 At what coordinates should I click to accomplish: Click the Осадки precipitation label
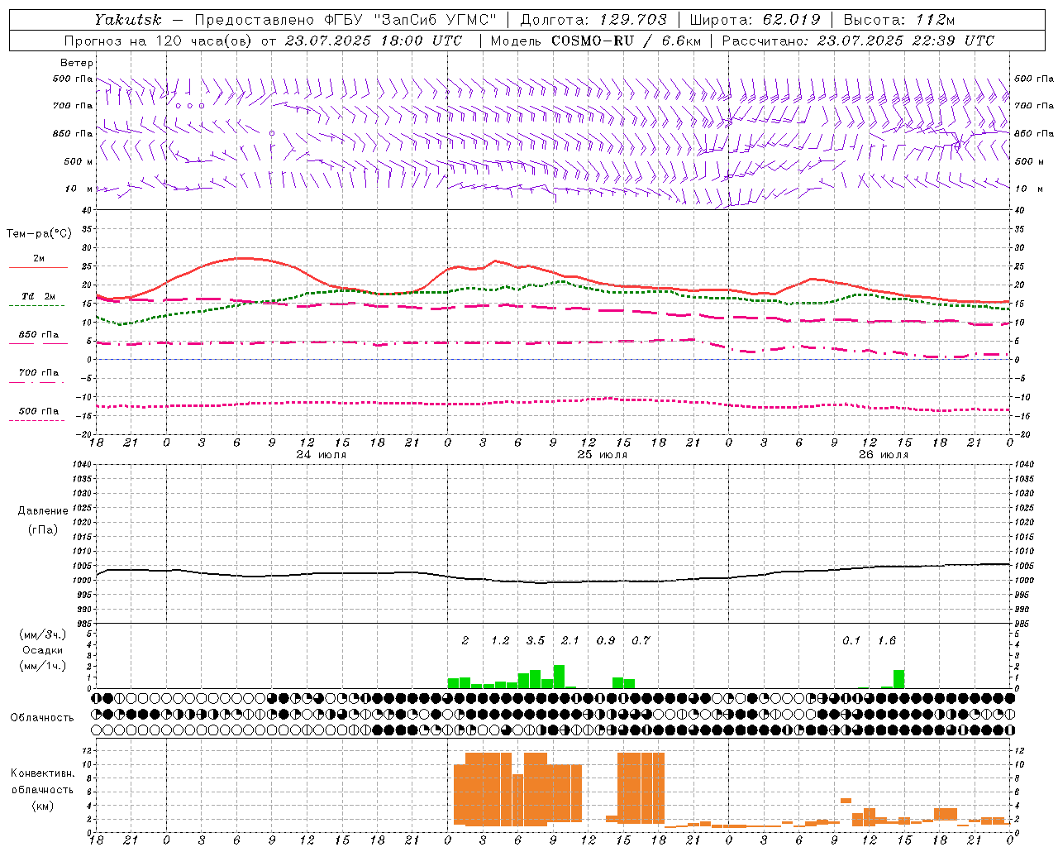[x=43, y=650]
